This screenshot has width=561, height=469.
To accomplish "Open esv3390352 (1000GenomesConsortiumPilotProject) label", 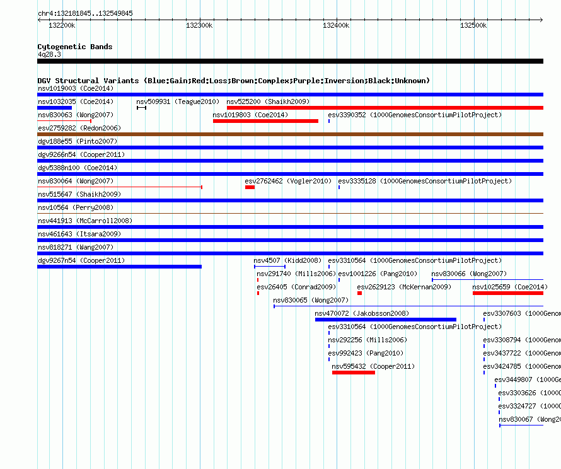I will (415, 115).
